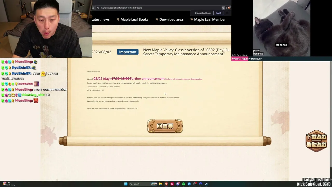This screenshot has width=332, height=187.
Task: Click the operation team signature line
Action: 112,109
